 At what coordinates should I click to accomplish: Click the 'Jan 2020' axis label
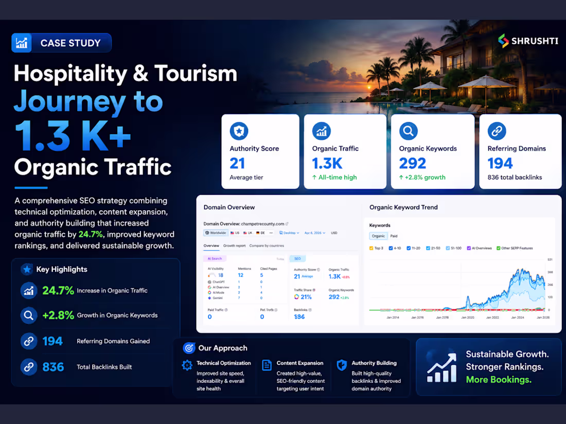468,318
